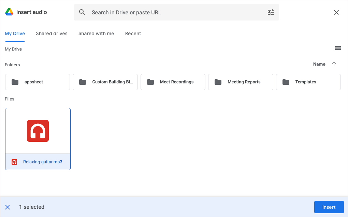Click the My Drive breadcrumb
Screen dimensions: 348x217
tap(13, 49)
